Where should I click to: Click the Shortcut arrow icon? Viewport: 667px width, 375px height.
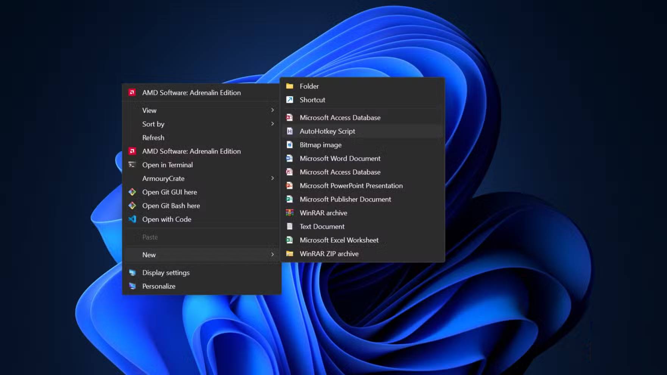[290, 100]
